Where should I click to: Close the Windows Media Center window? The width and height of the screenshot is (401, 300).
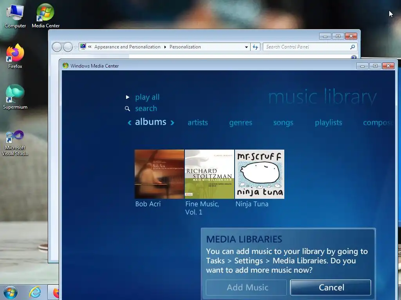click(x=388, y=66)
